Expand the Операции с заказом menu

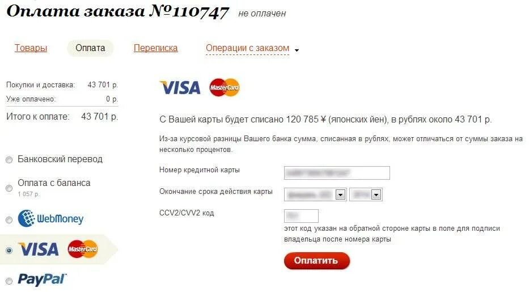click(x=252, y=49)
